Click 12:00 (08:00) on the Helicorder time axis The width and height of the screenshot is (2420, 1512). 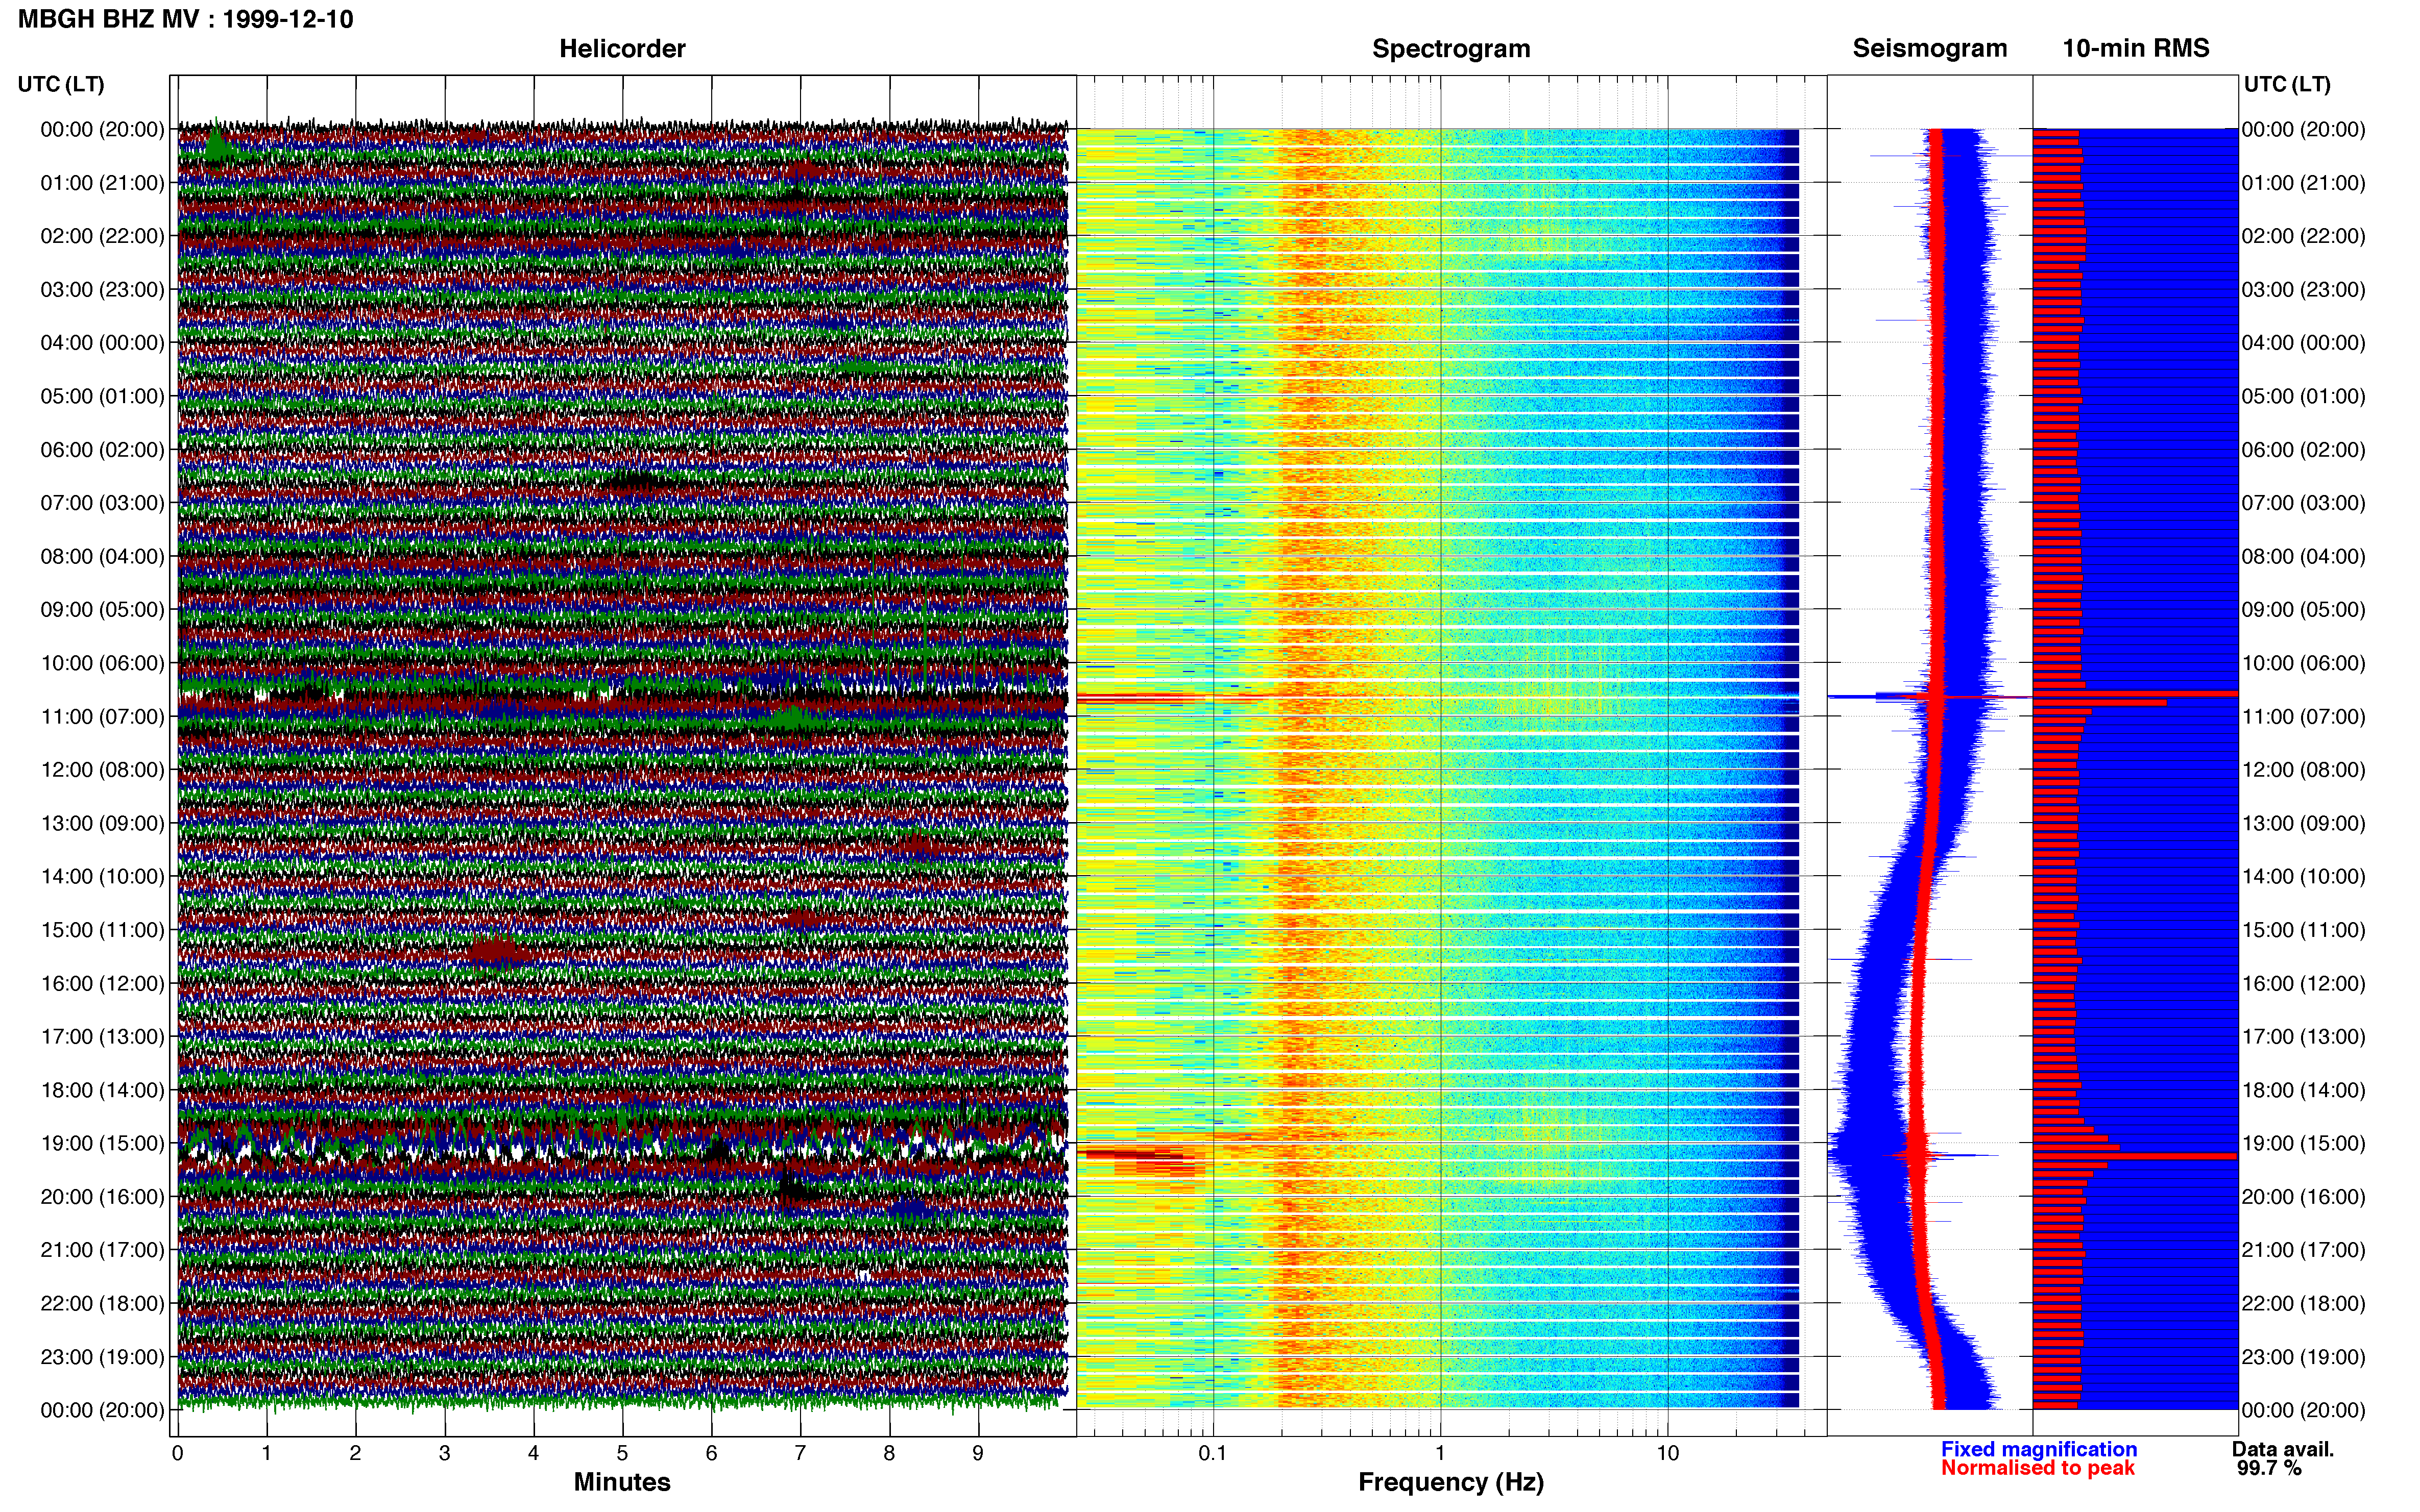coord(102,769)
